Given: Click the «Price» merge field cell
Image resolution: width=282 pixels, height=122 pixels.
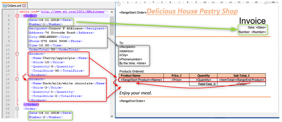Looking at the screenshot, I should coord(176,80).
